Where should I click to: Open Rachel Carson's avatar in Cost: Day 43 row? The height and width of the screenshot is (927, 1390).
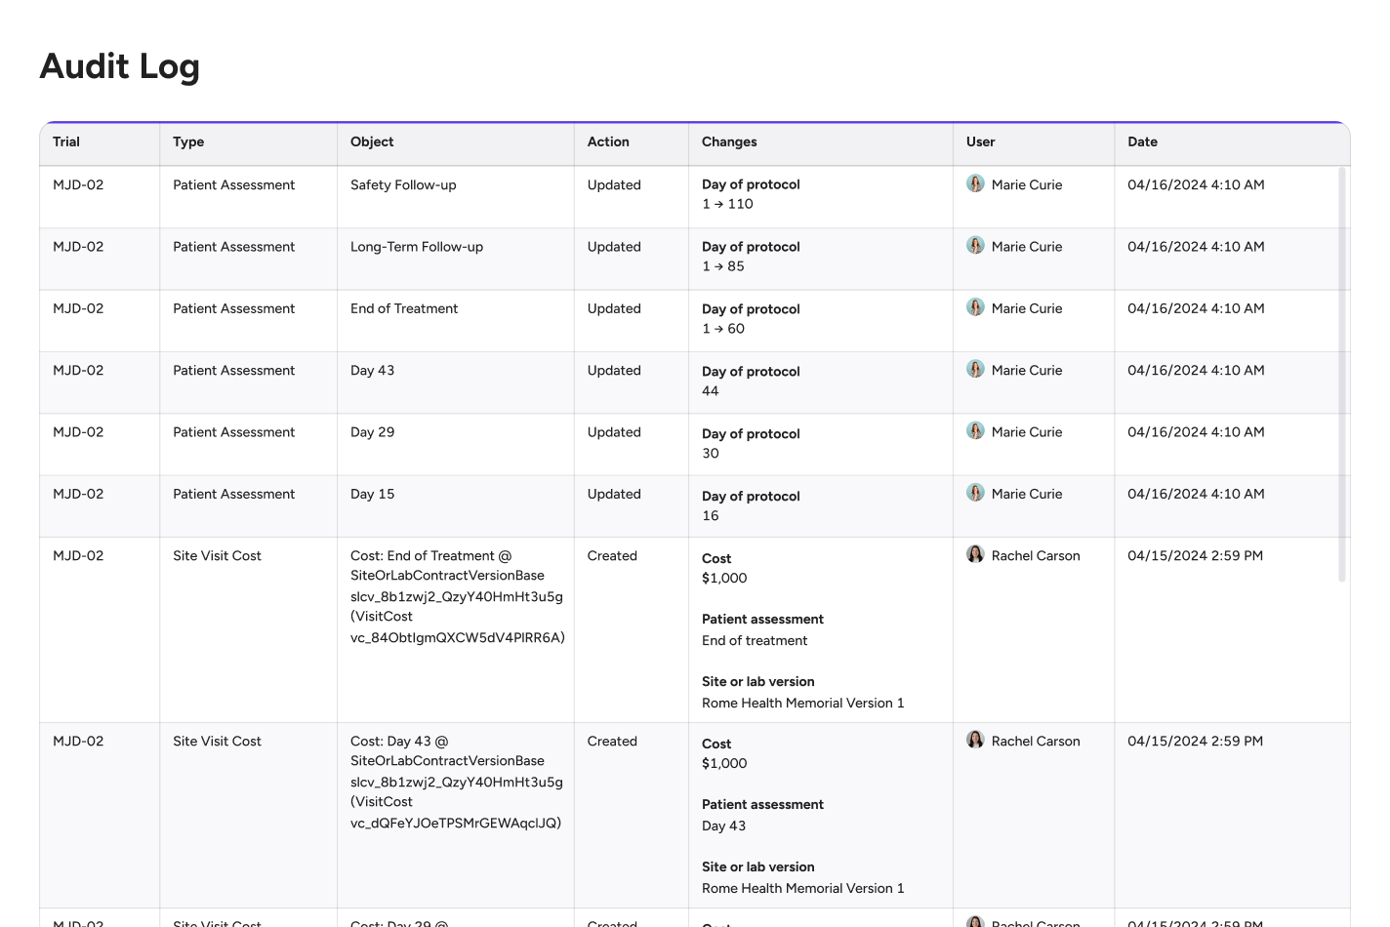click(x=975, y=740)
